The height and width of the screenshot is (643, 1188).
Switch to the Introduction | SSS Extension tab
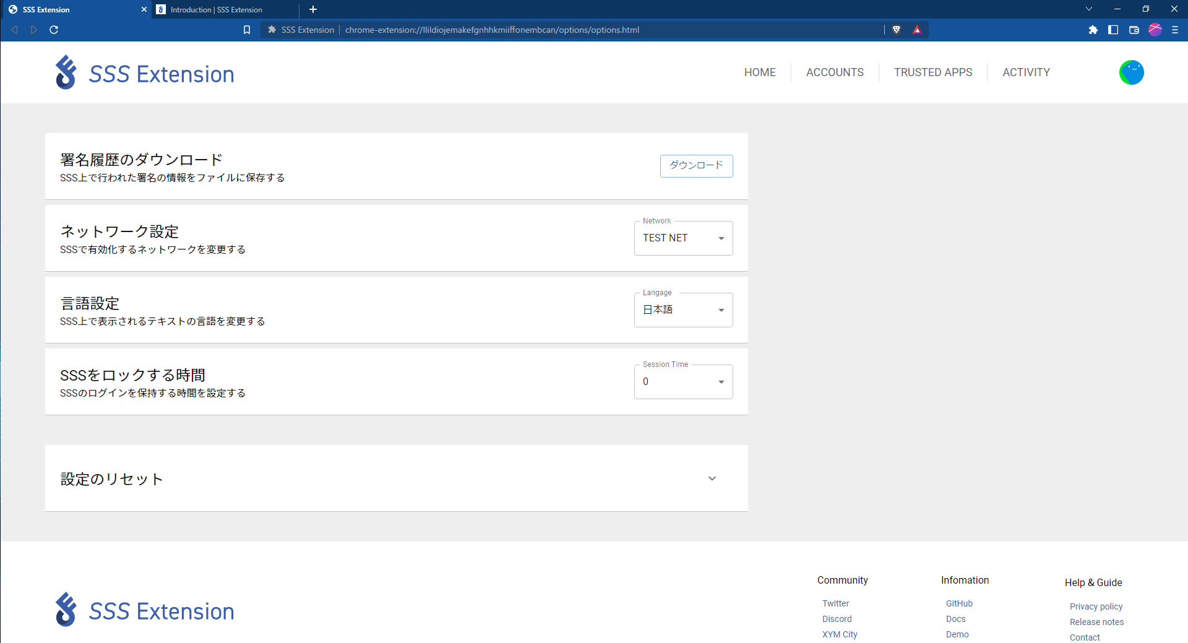tap(226, 9)
